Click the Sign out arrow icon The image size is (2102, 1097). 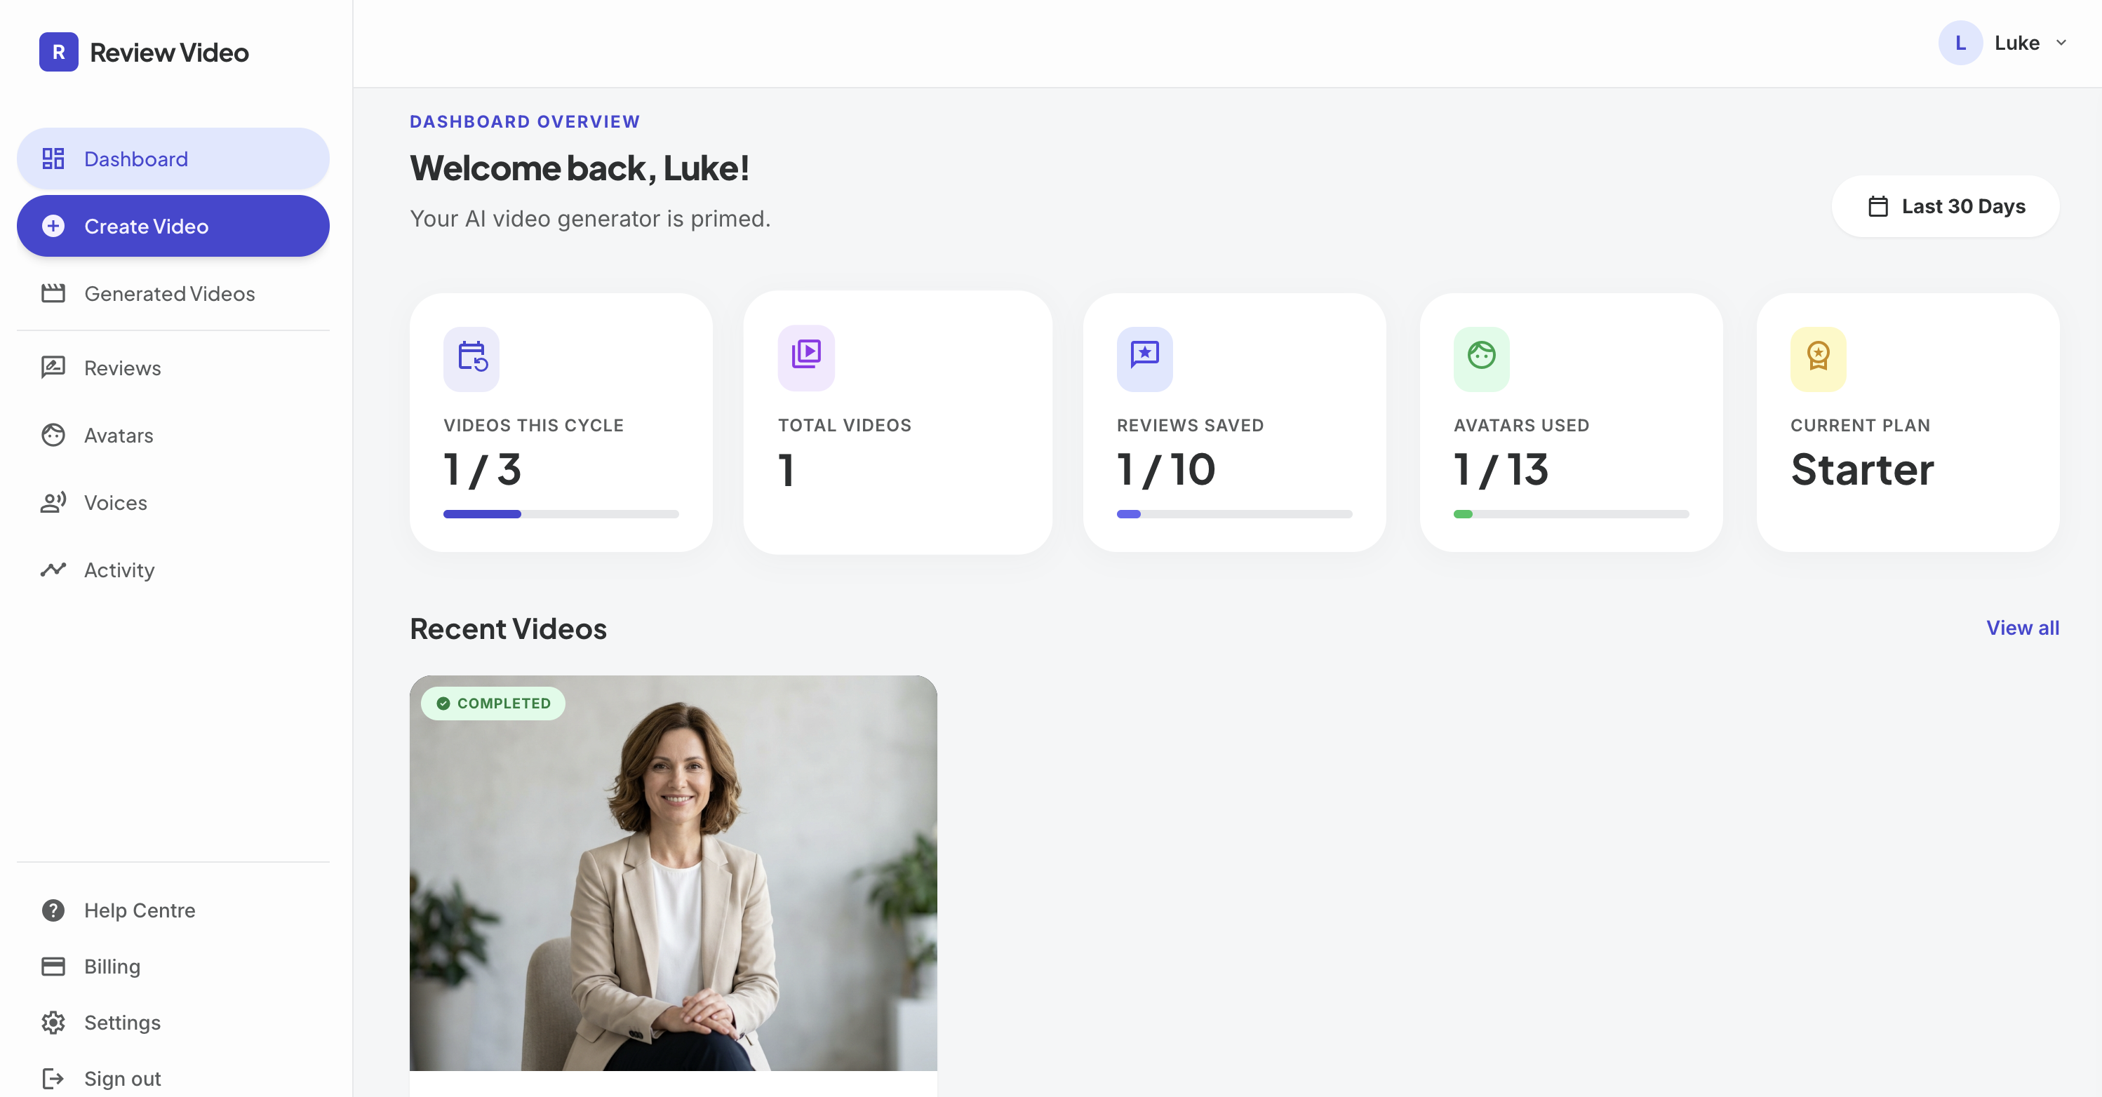pyautogui.click(x=53, y=1078)
